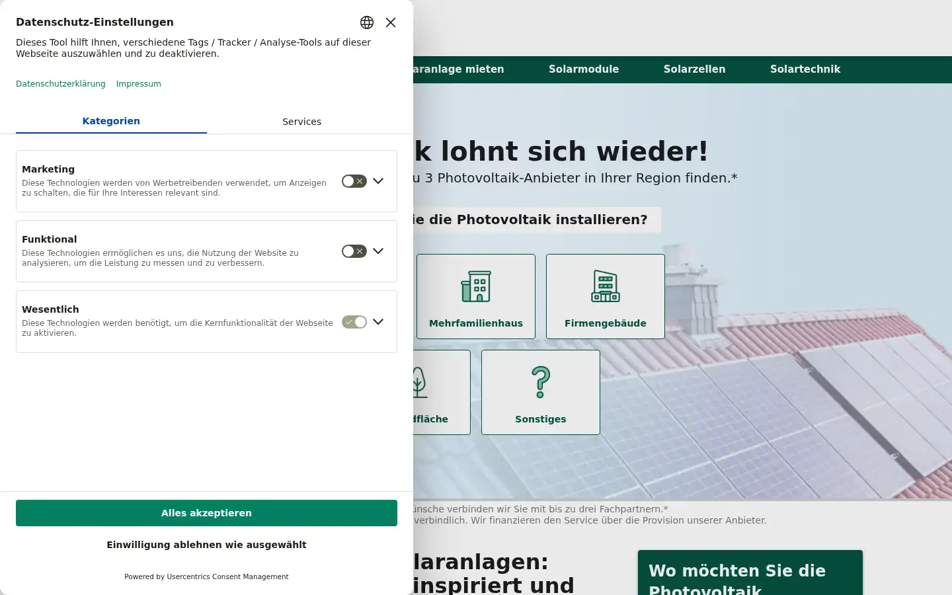Screen dimensions: 952x595
Task: Click Einwilligung ablehnen wie ausgewählt
Action: 206,545
